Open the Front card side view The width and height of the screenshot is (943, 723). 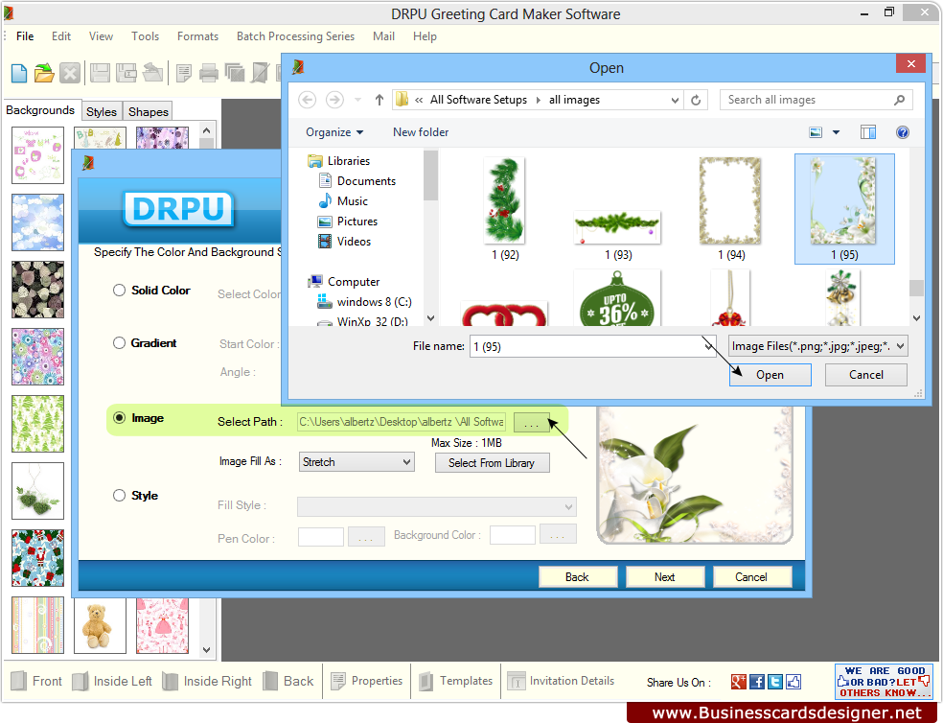[x=36, y=681]
